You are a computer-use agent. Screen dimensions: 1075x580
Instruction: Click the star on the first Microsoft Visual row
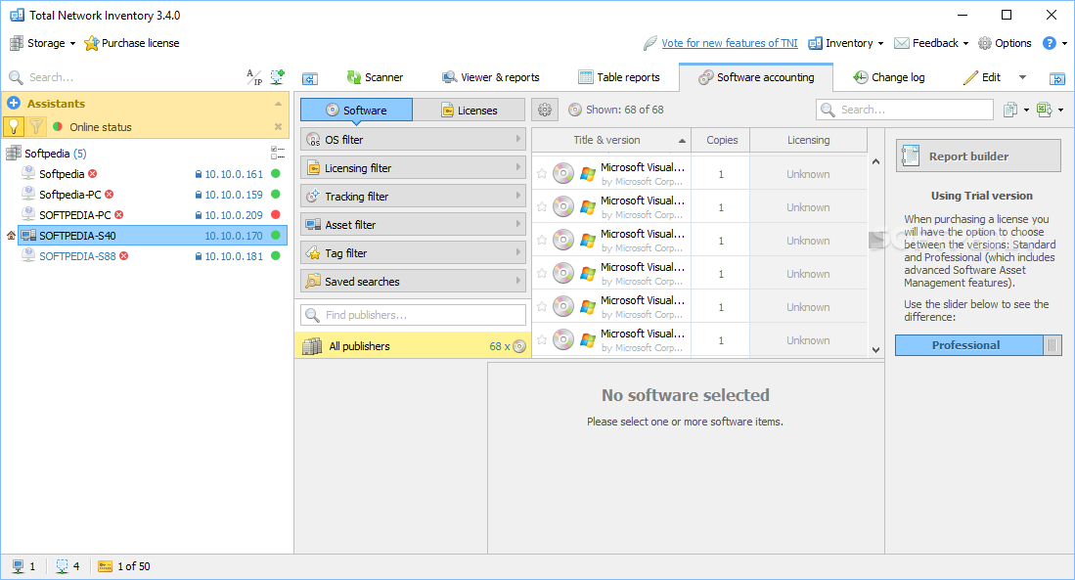(542, 174)
